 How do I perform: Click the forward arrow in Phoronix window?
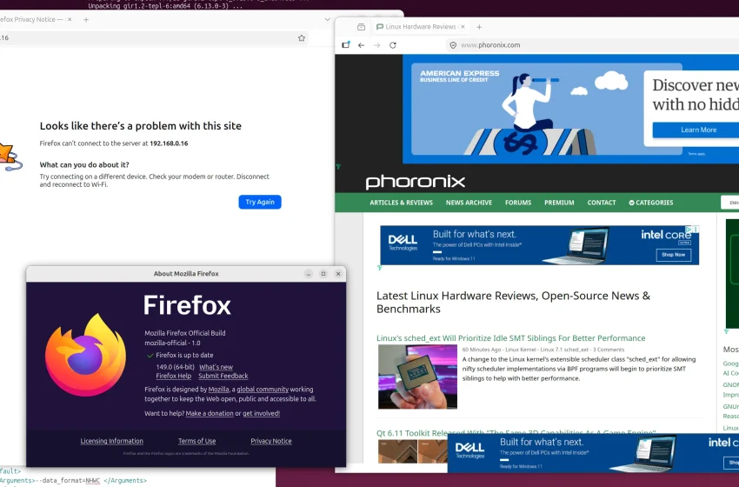click(376, 45)
